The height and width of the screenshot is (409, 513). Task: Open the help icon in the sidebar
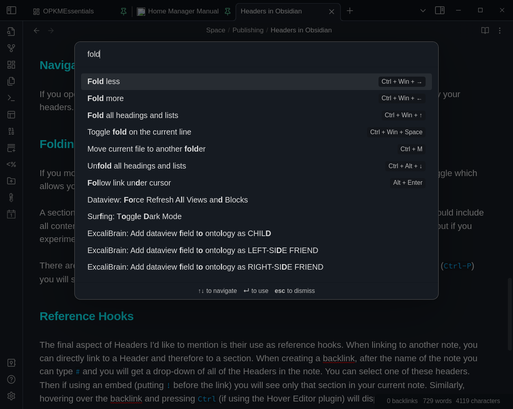click(x=11, y=379)
